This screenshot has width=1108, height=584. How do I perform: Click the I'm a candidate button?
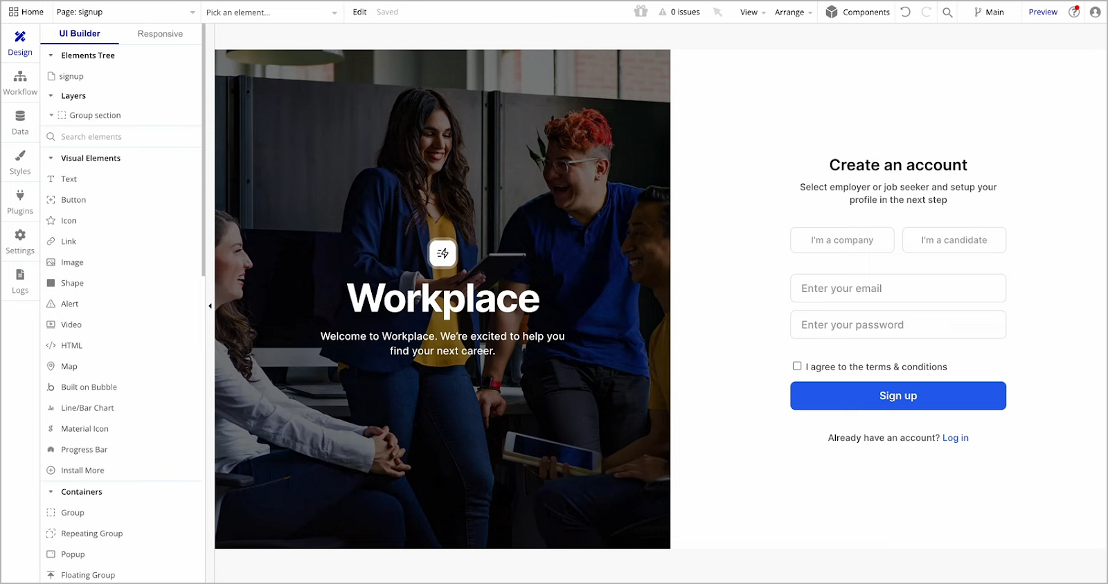pyautogui.click(x=954, y=240)
